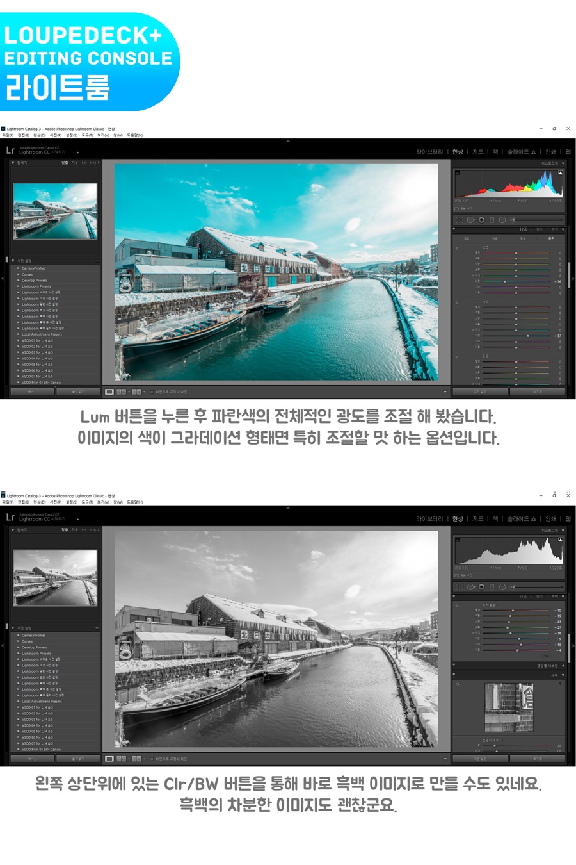Click 초기화 reset button in color-photo window
This screenshot has height=865, width=576.
538,391
